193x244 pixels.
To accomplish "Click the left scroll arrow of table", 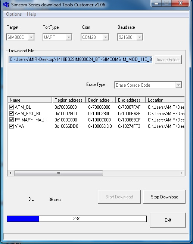I will [10, 173].
